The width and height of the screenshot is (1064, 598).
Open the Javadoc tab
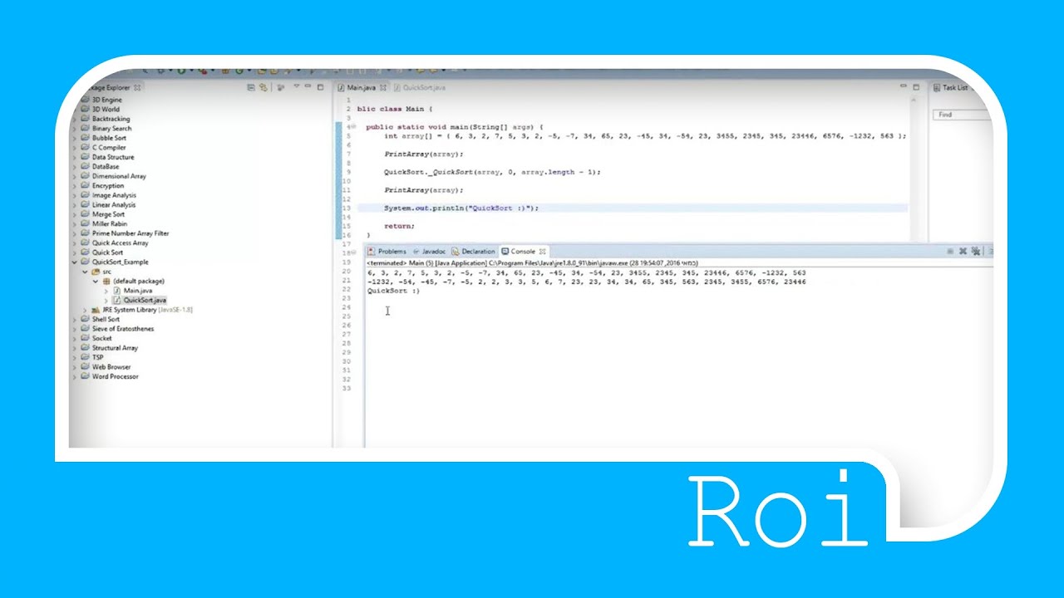pyautogui.click(x=429, y=251)
